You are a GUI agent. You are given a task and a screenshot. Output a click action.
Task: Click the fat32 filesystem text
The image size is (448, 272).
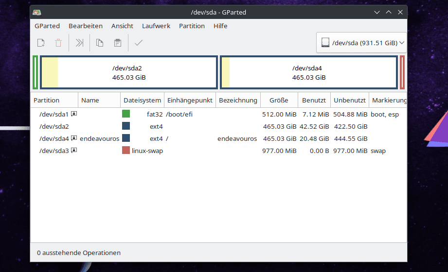coord(155,114)
